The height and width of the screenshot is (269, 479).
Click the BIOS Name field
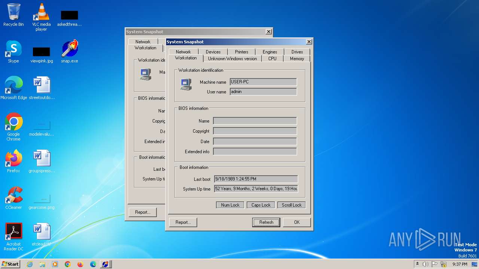coord(255,121)
